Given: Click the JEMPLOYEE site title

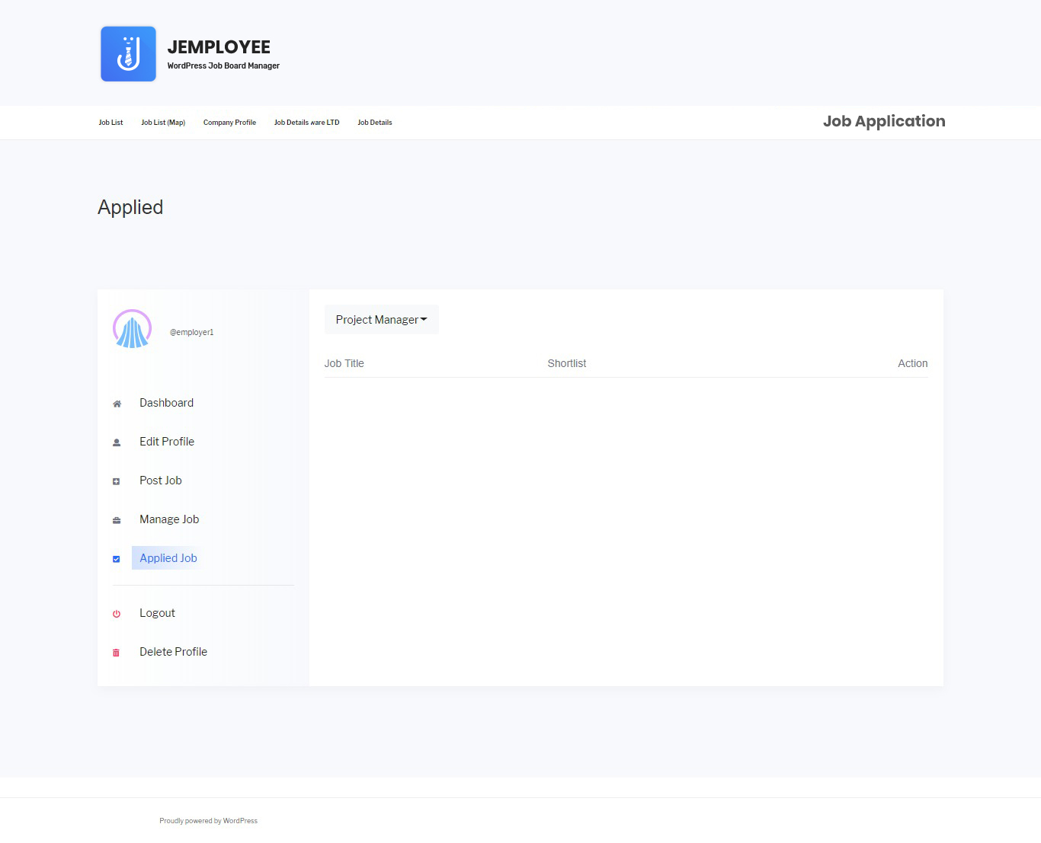Looking at the screenshot, I should click(x=219, y=47).
